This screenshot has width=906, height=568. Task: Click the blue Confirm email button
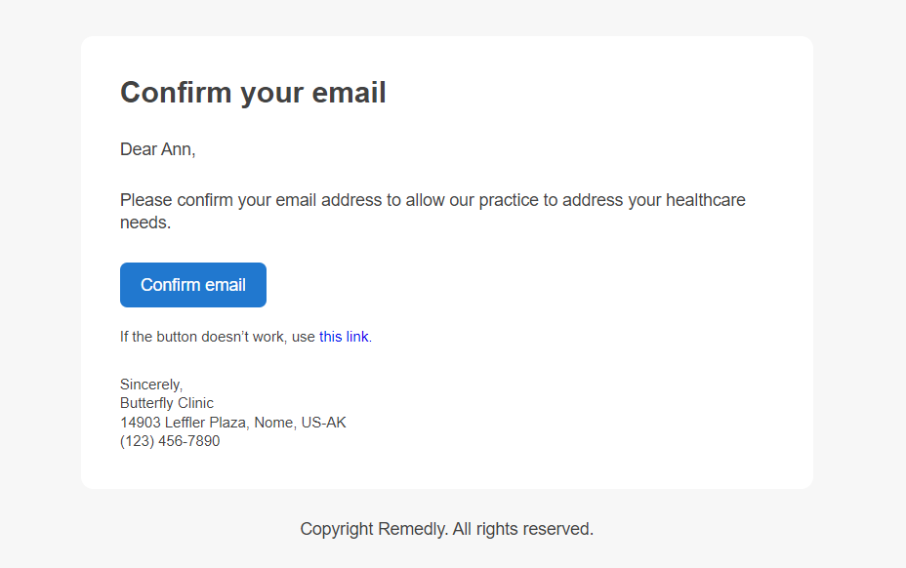193,285
